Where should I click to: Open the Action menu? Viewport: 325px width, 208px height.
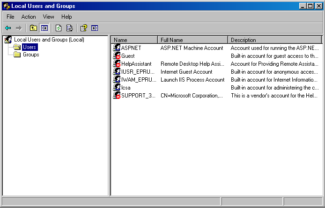[x=29, y=17]
